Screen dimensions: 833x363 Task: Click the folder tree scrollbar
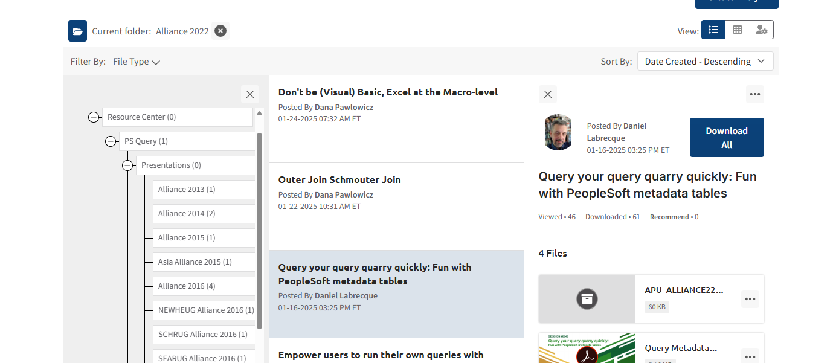259,230
